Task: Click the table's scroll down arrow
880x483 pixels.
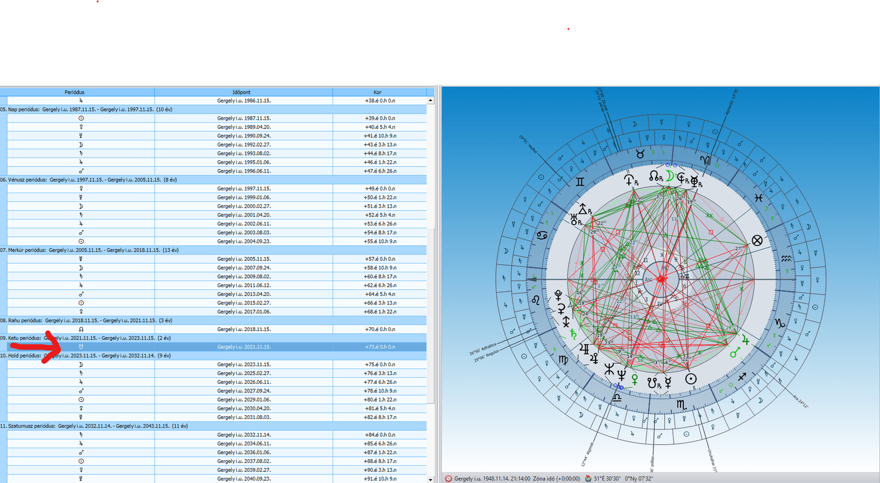Action: pyautogui.click(x=431, y=479)
